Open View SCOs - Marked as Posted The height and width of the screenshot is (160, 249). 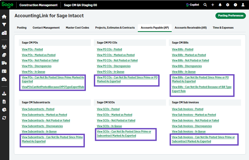click(115, 115)
